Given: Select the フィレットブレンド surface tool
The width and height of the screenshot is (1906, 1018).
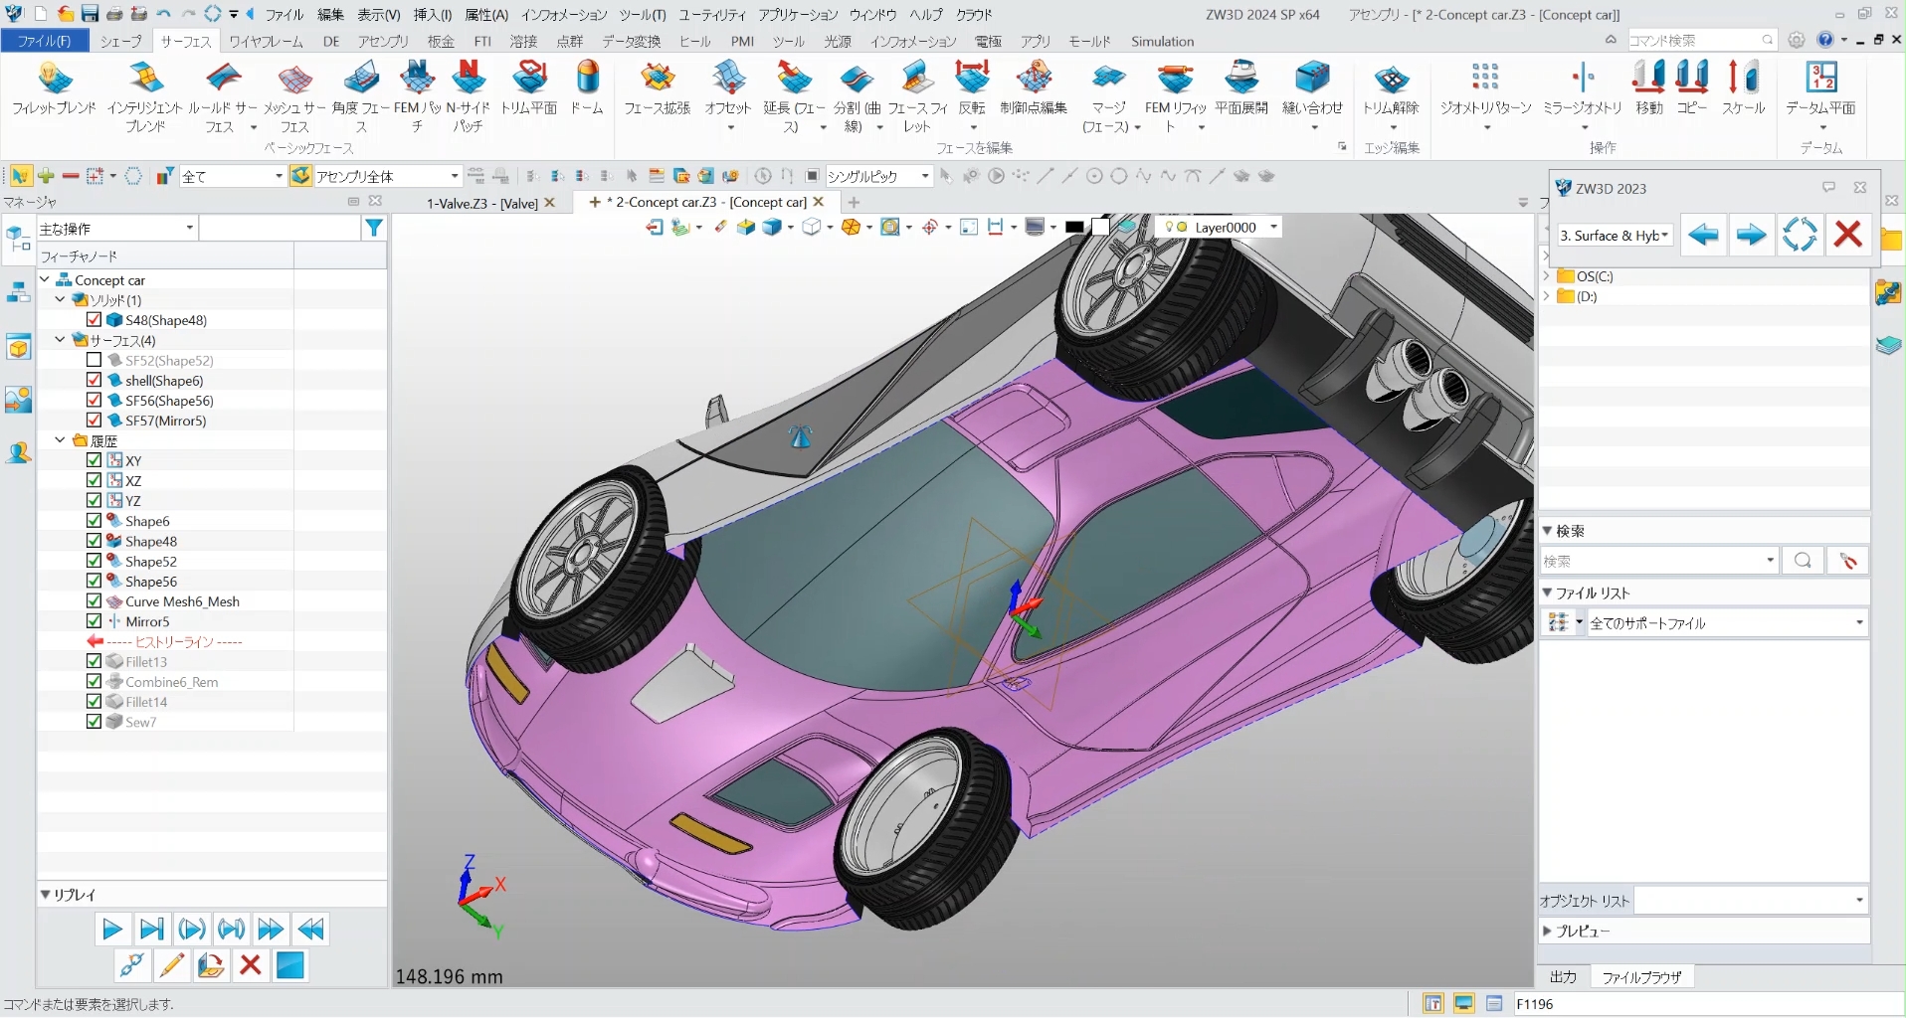Looking at the screenshot, I should pyautogui.click(x=54, y=89).
